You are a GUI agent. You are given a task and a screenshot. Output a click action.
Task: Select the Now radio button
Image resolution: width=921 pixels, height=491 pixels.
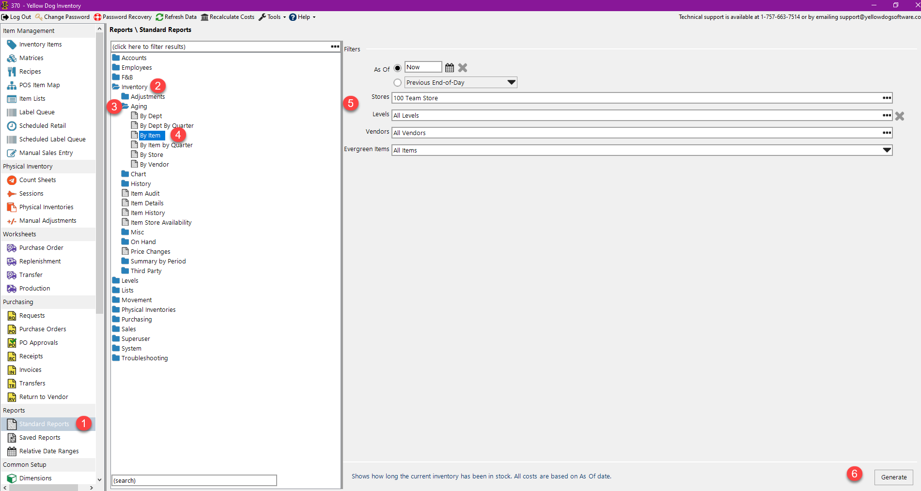(397, 68)
